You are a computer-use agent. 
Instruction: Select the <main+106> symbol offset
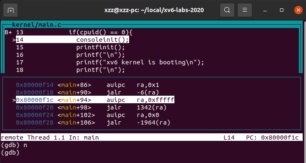click(x=76, y=122)
